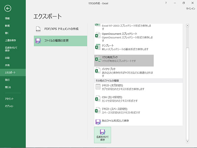The height and width of the screenshot is (148, 197).
Task: Open the help question mark
Action: [x=166, y=3]
